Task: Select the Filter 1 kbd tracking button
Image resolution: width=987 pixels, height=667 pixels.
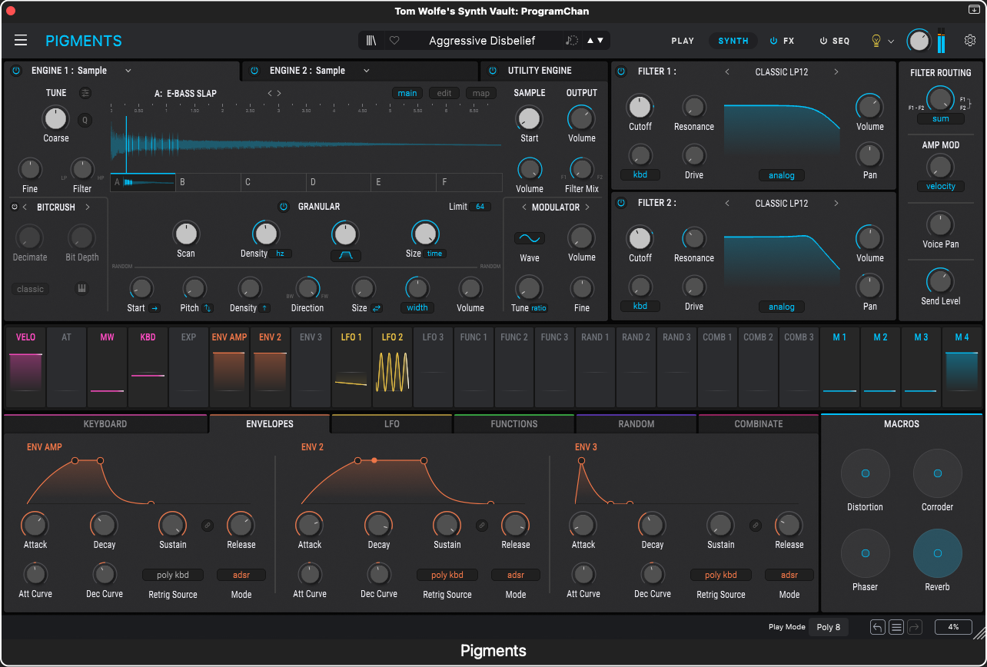Action: point(640,175)
